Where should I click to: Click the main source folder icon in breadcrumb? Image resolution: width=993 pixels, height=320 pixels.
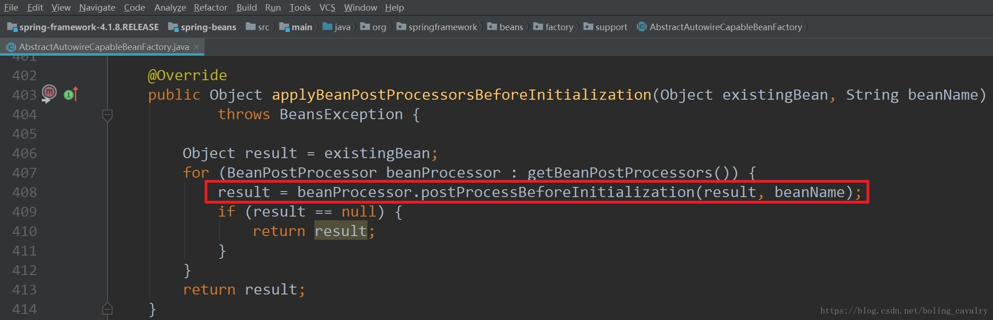tap(284, 27)
